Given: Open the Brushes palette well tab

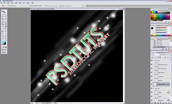Looking at the screenshot, I should [89, 6].
